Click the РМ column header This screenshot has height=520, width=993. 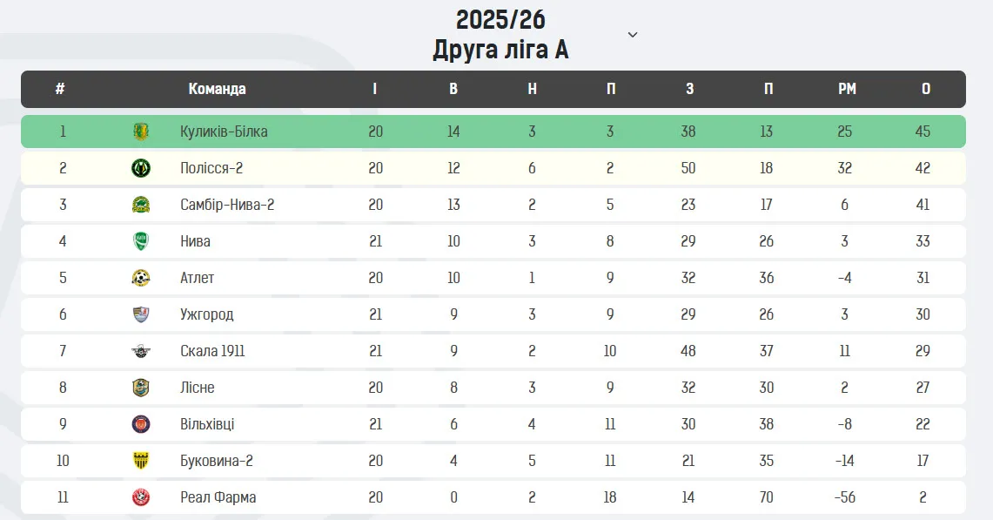(846, 89)
